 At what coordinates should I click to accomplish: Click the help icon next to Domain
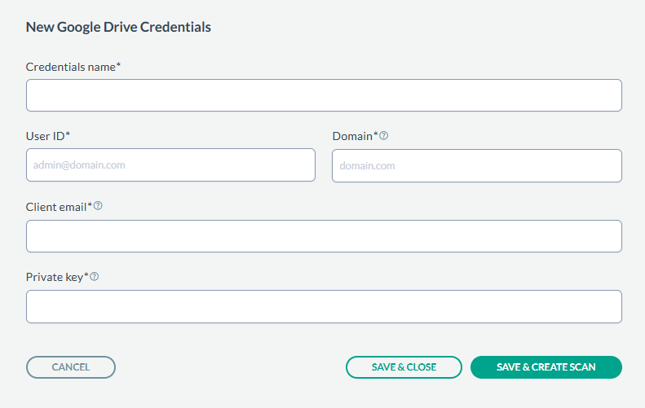tap(384, 135)
